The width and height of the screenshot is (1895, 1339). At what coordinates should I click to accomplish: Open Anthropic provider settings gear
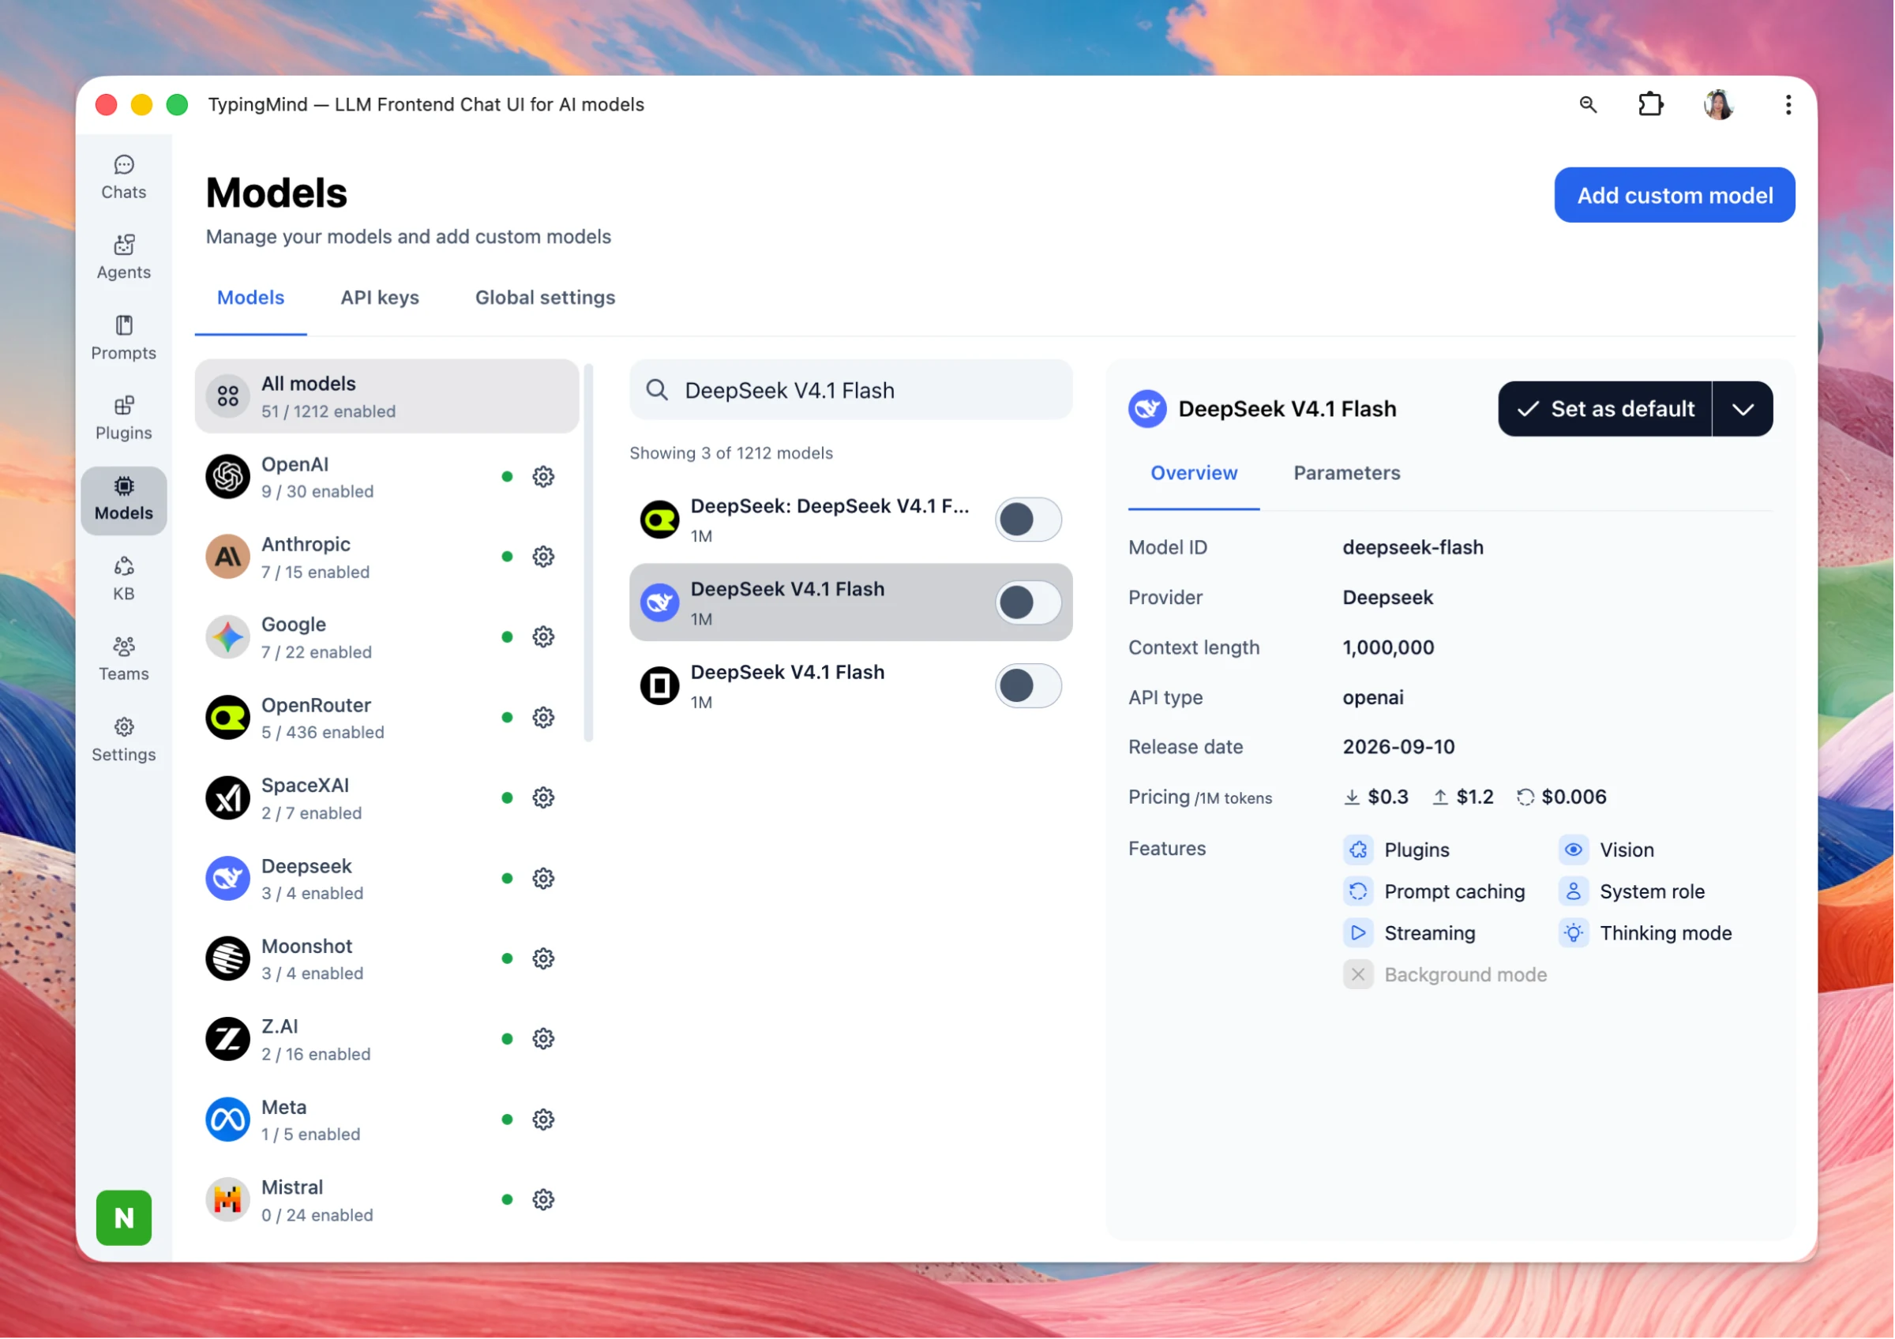click(543, 557)
